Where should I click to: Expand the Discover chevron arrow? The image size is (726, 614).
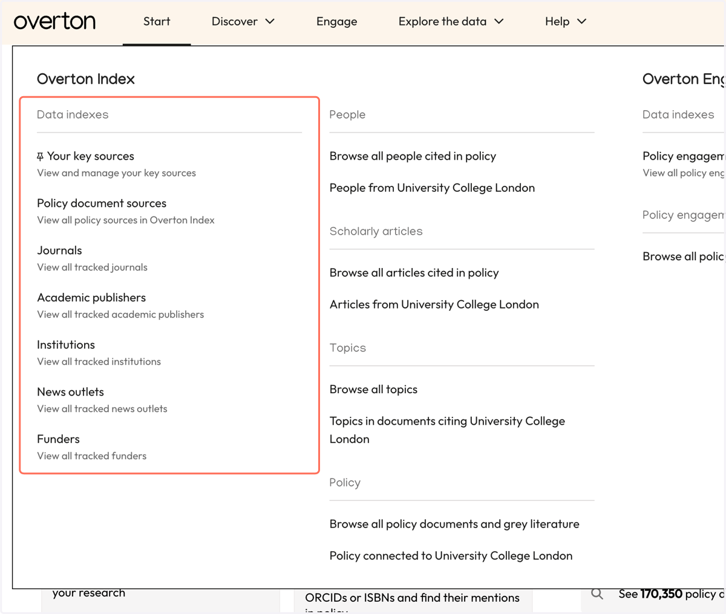[270, 21]
